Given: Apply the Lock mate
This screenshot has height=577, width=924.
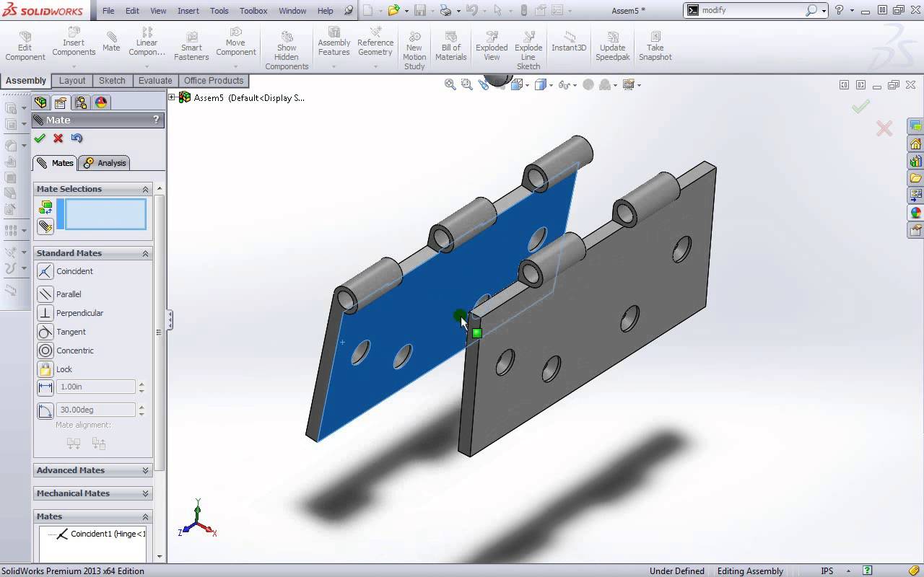Looking at the screenshot, I should pos(62,369).
